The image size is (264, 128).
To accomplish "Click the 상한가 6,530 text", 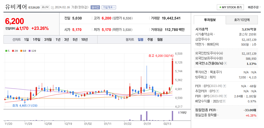I will point(122,18).
